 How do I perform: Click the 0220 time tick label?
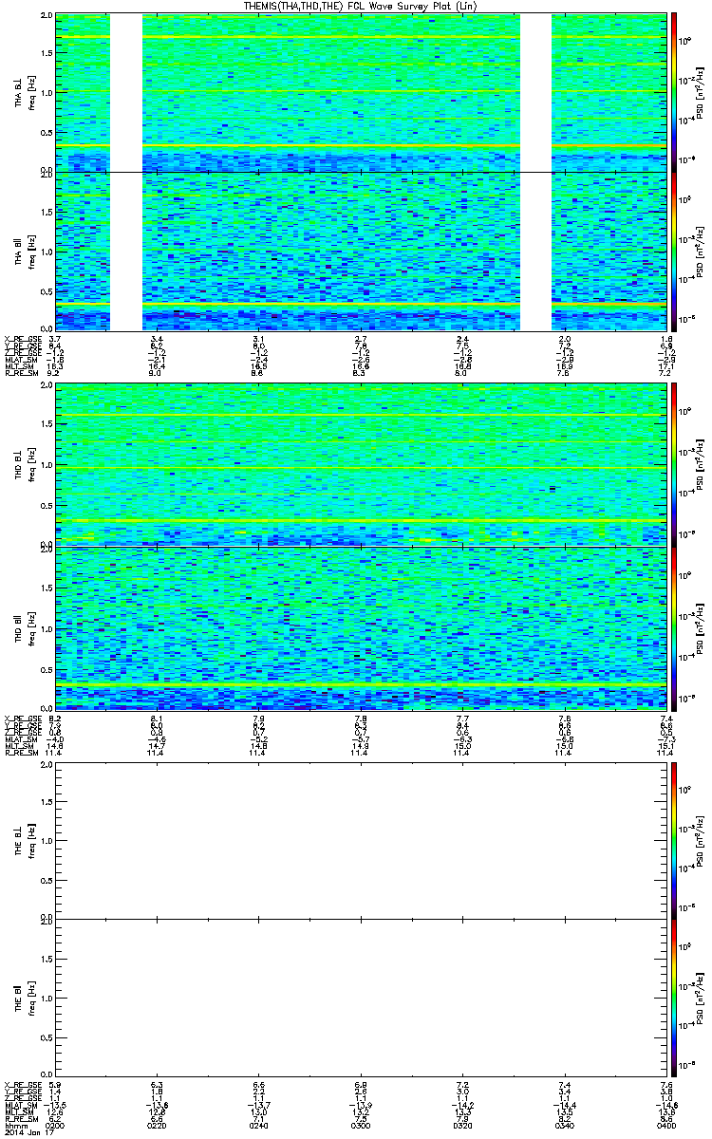(157, 1125)
